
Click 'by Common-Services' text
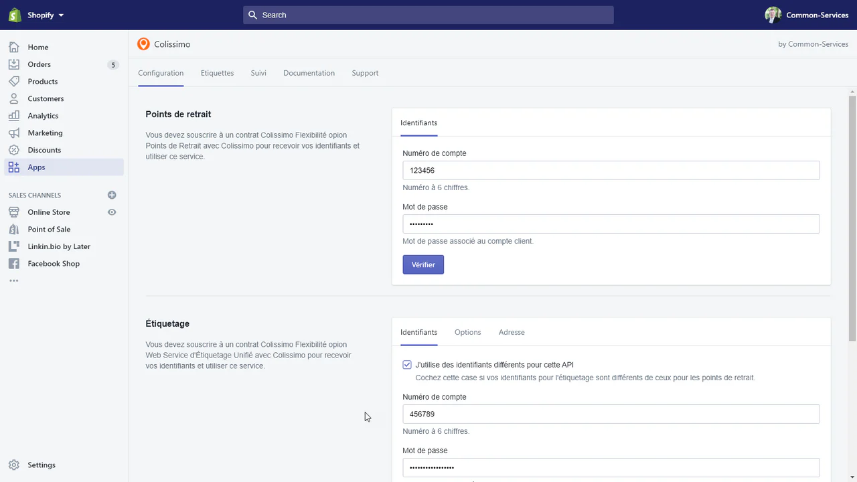tap(813, 44)
